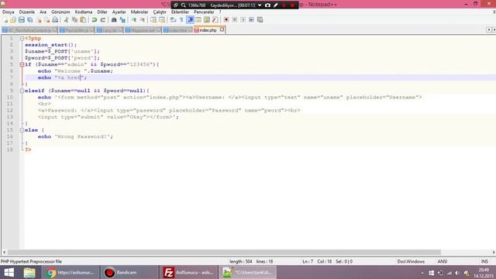Image resolution: width=496 pixels, height=279 pixels.
Task: Click the stop macro recording icon
Action: click(235, 20)
